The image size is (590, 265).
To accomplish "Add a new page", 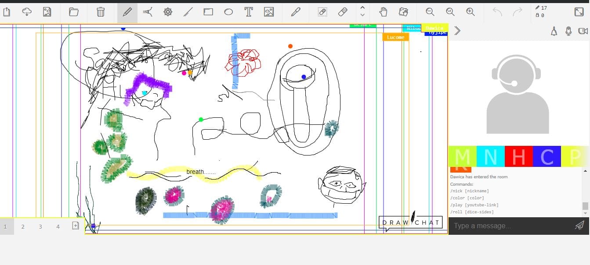I will point(76,226).
